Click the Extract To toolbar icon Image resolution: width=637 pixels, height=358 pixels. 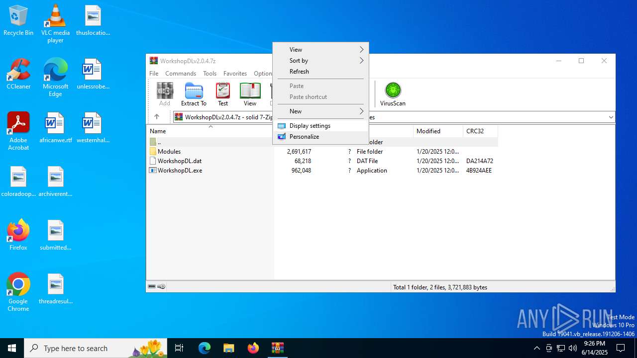pyautogui.click(x=194, y=94)
